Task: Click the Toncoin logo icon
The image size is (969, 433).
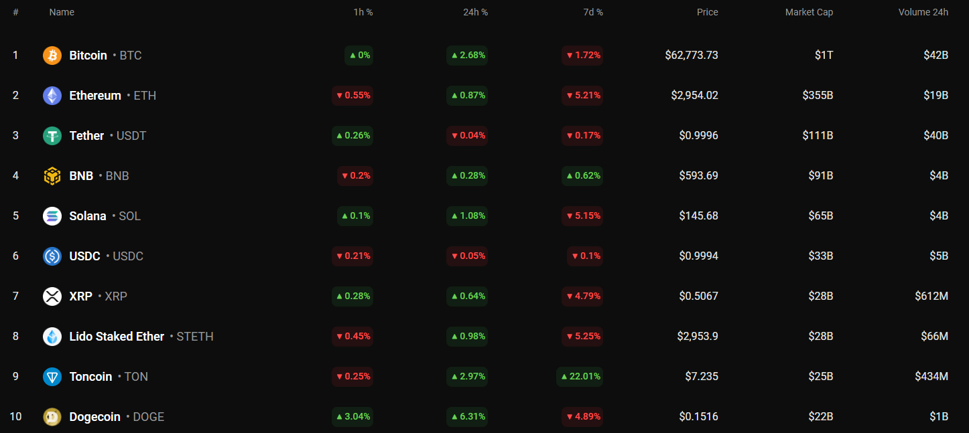Action: [x=52, y=377]
